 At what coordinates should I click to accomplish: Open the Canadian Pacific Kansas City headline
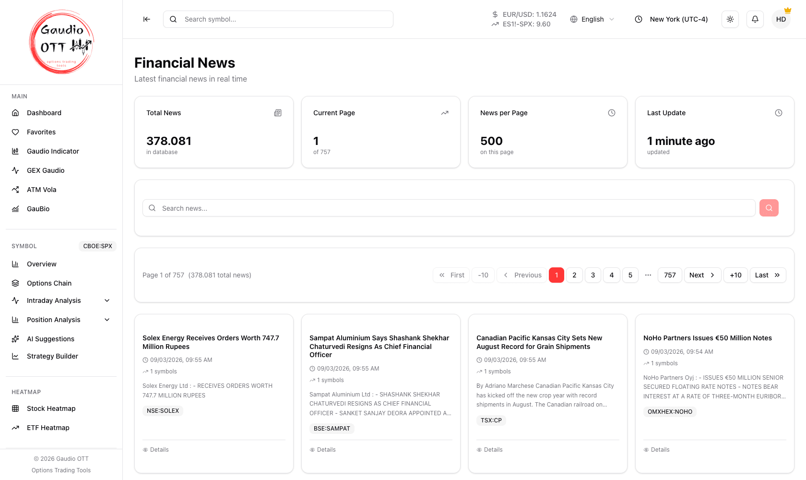point(539,342)
